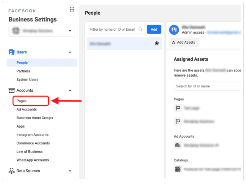Click the Admin access label
The image size is (246, 184).
pos(193,33)
